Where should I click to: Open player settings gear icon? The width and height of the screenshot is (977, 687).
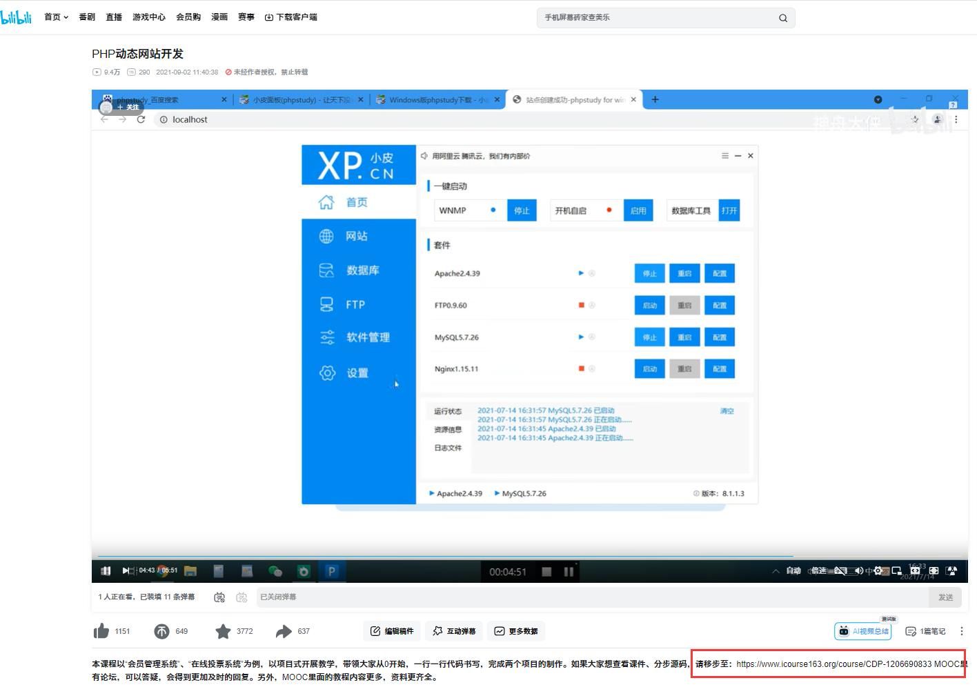pos(878,570)
